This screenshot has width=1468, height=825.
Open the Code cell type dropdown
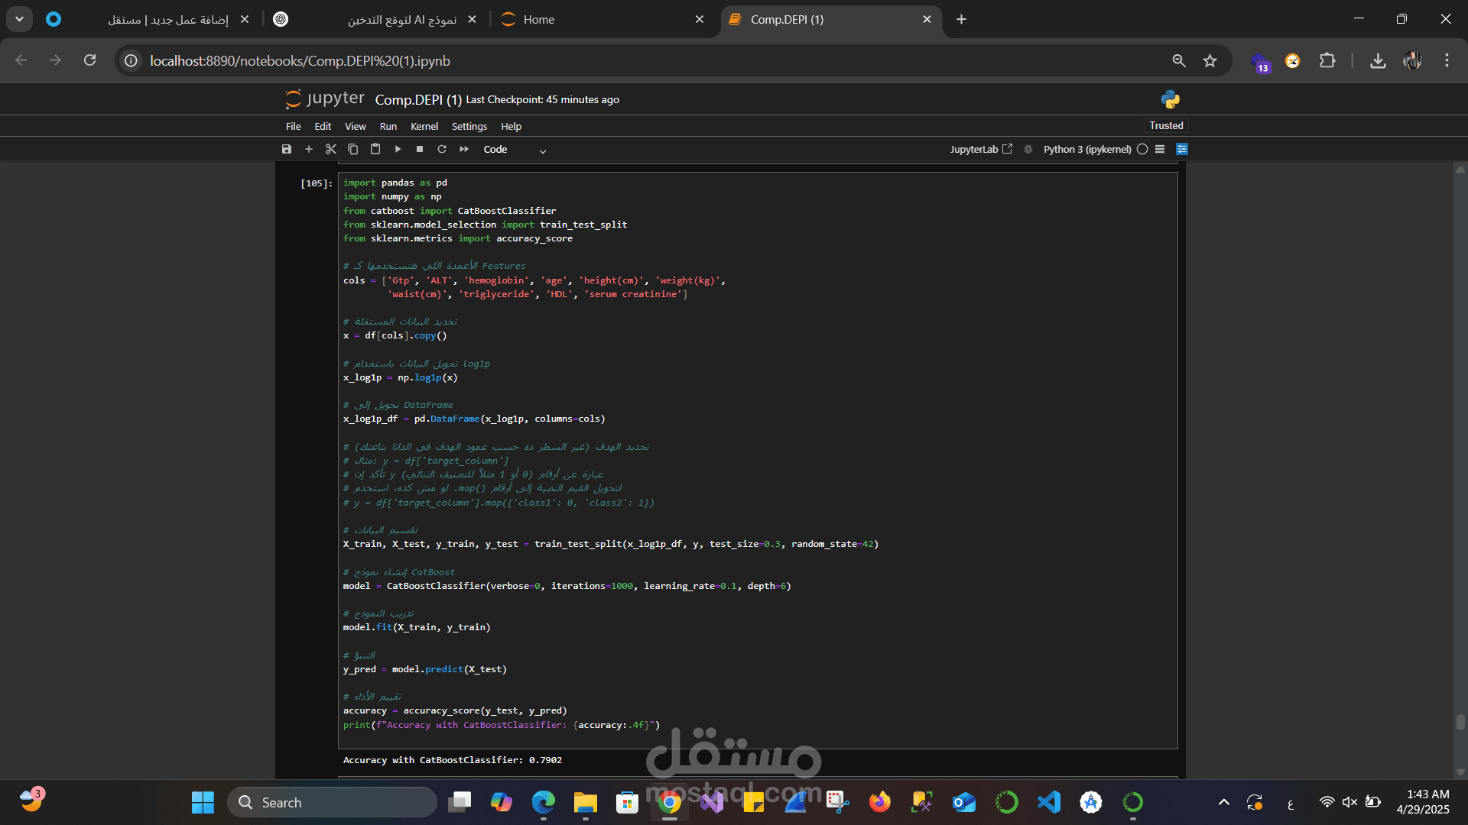coord(515,150)
